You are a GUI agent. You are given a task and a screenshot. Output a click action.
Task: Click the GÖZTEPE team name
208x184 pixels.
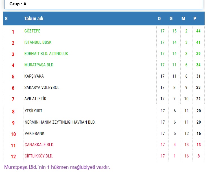(x=32, y=31)
